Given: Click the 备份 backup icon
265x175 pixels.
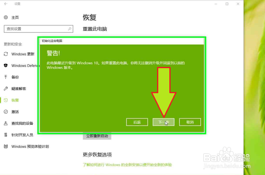Looking at the screenshot, I should pyautogui.click(x=5, y=77).
